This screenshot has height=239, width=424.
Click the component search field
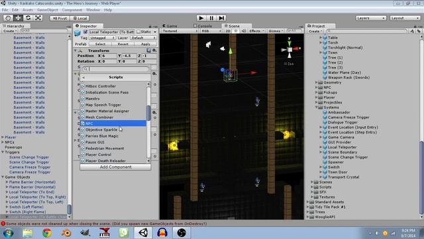116,69
